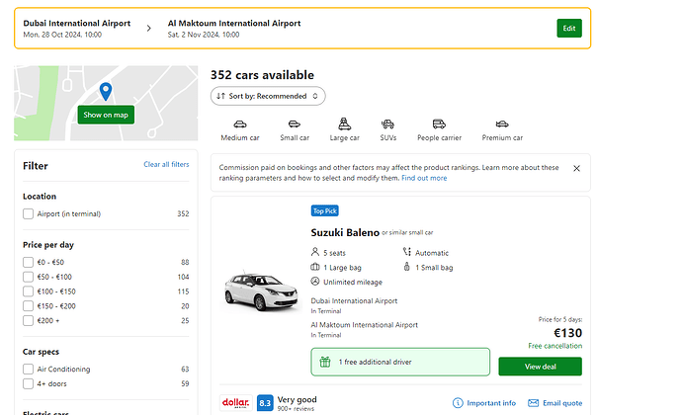Click the 1 Small bag icon
Viewport: 682px width, 415px height.
(406, 267)
